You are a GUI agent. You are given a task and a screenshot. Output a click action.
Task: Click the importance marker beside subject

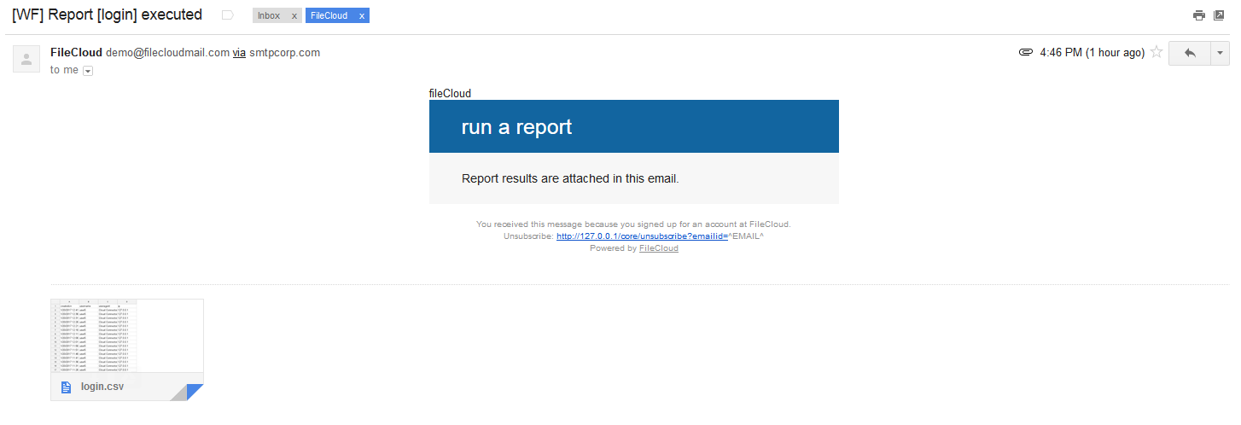click(x=227, y=15)
